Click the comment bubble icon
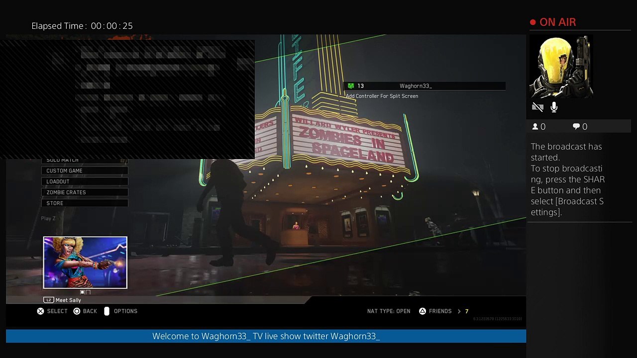 [x=576, y=127]
